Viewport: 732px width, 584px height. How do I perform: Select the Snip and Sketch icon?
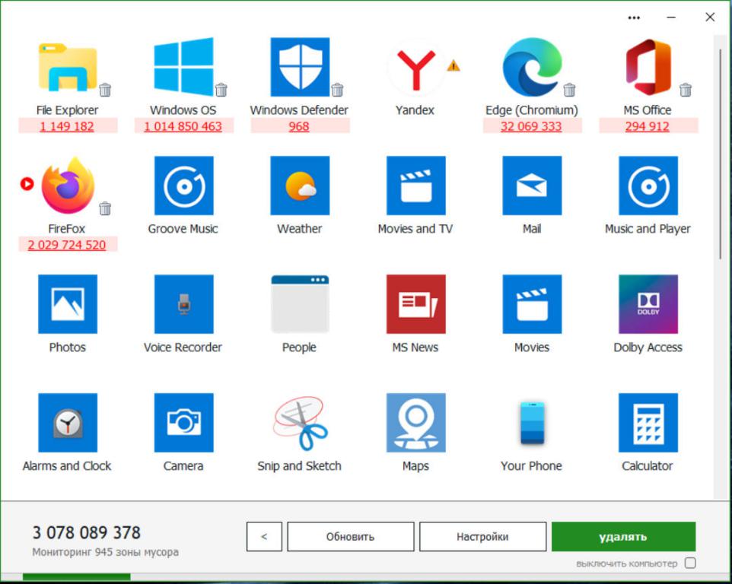click(300, 423)
